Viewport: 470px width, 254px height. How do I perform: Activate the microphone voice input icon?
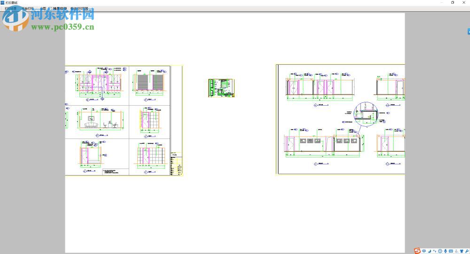coord(446,251)
